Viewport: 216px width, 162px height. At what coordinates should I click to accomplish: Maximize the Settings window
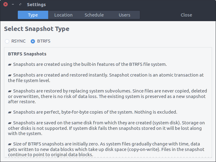click(x=20, y=4)
